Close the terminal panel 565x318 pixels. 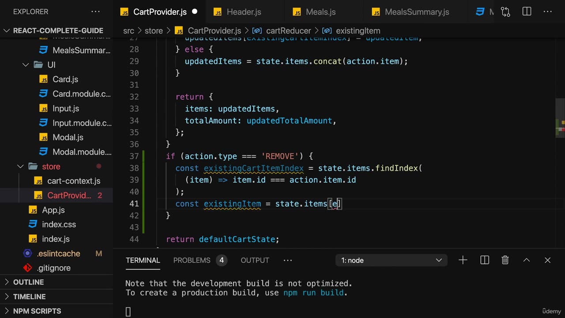(547, 260)
